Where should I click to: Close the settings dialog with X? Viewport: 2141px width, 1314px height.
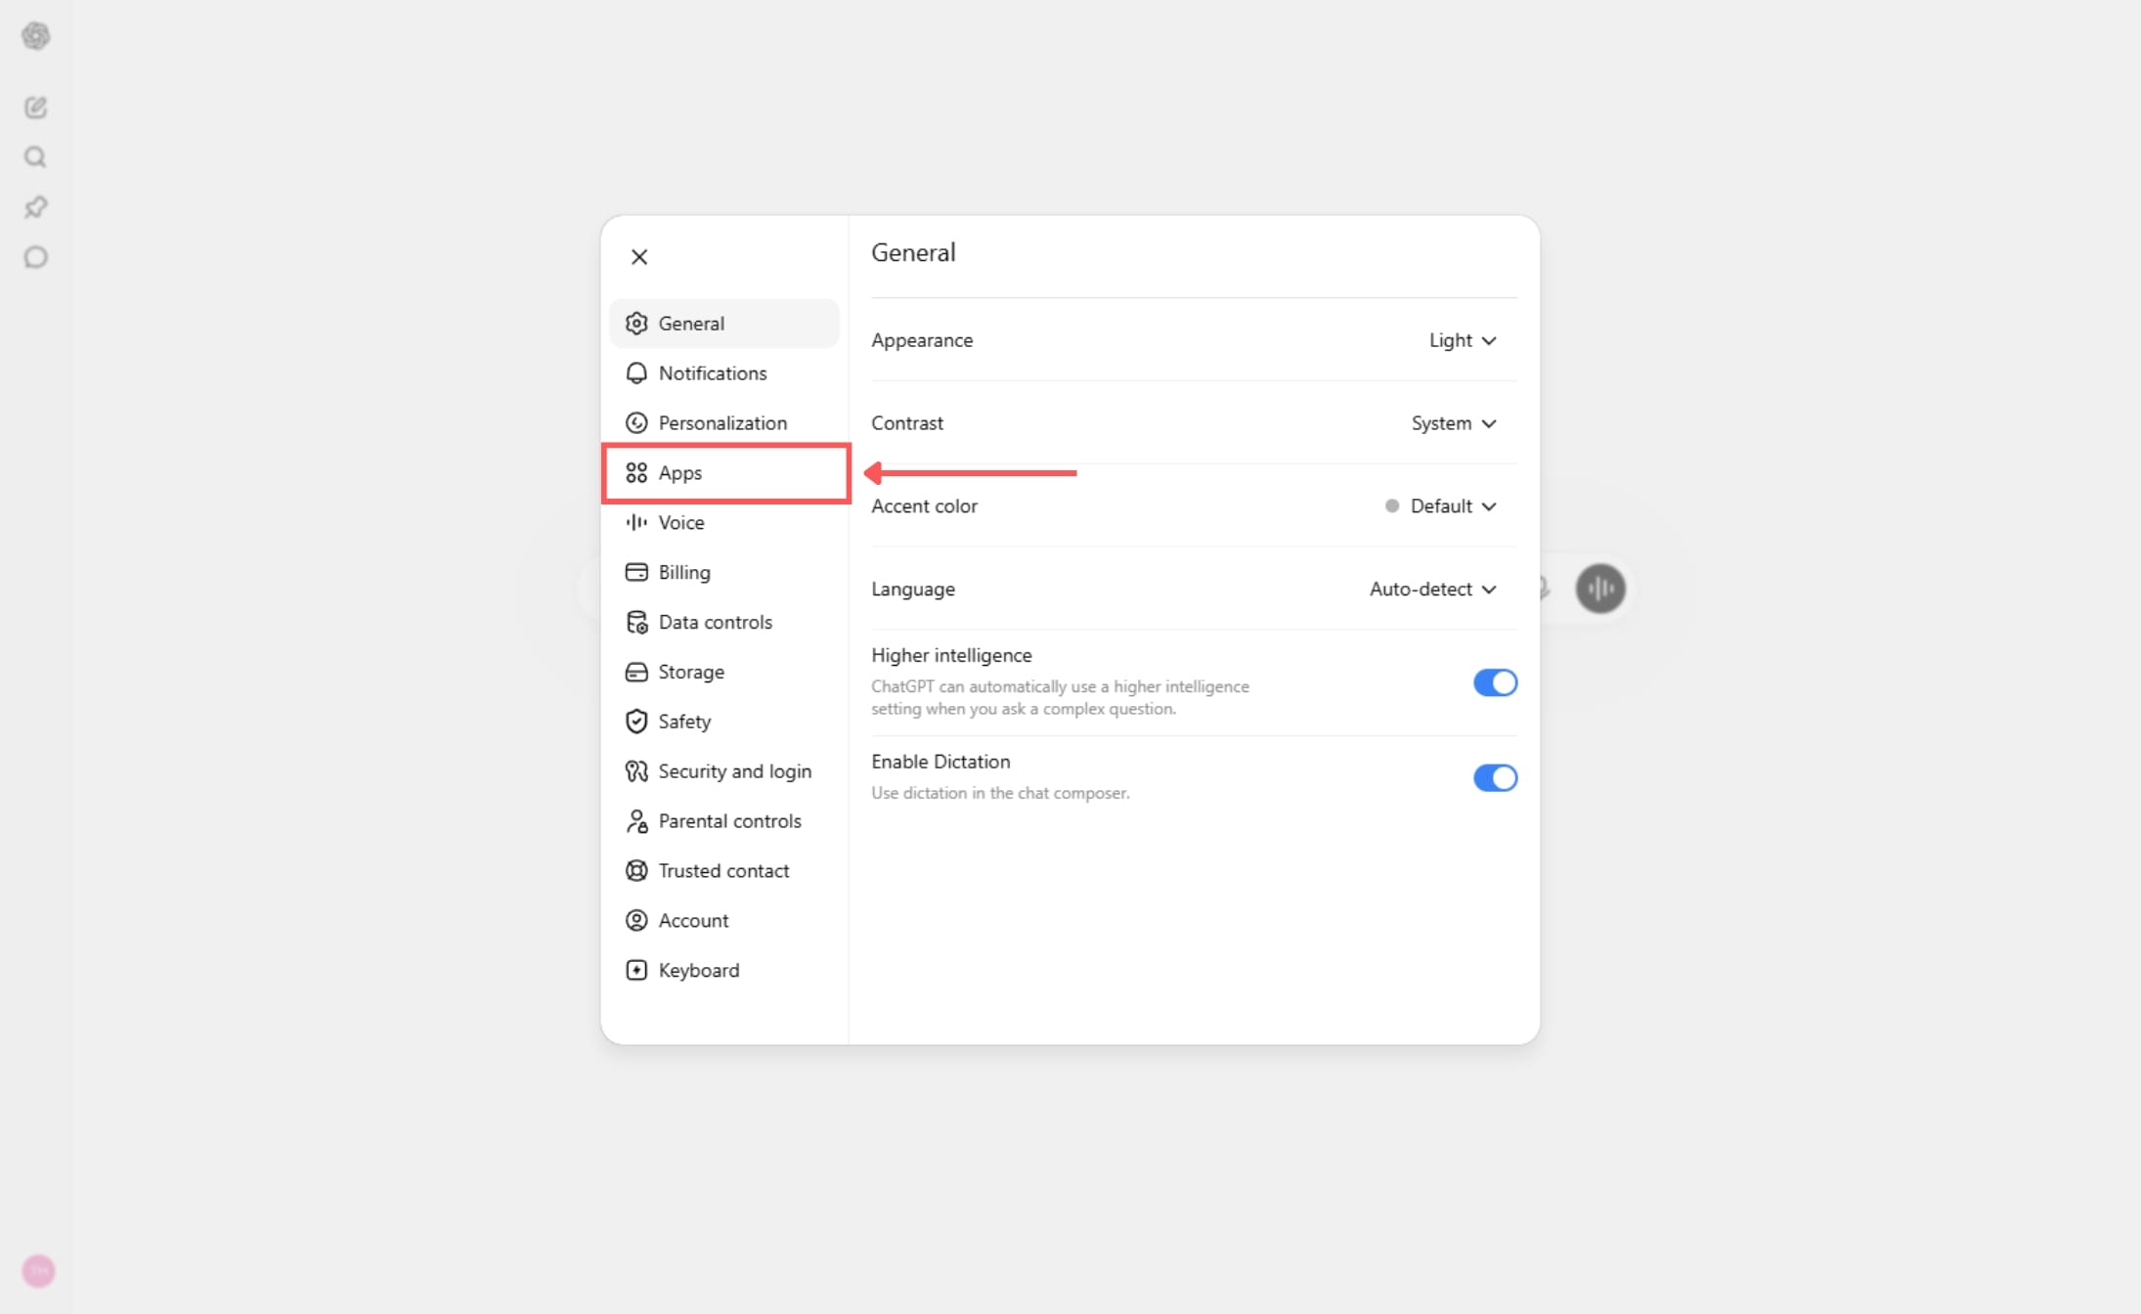639,257
